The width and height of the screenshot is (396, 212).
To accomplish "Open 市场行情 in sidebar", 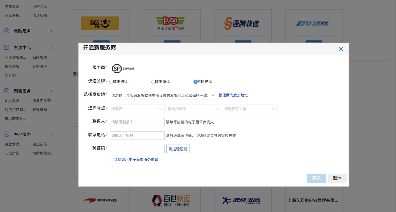I will (x=40, y=16).
